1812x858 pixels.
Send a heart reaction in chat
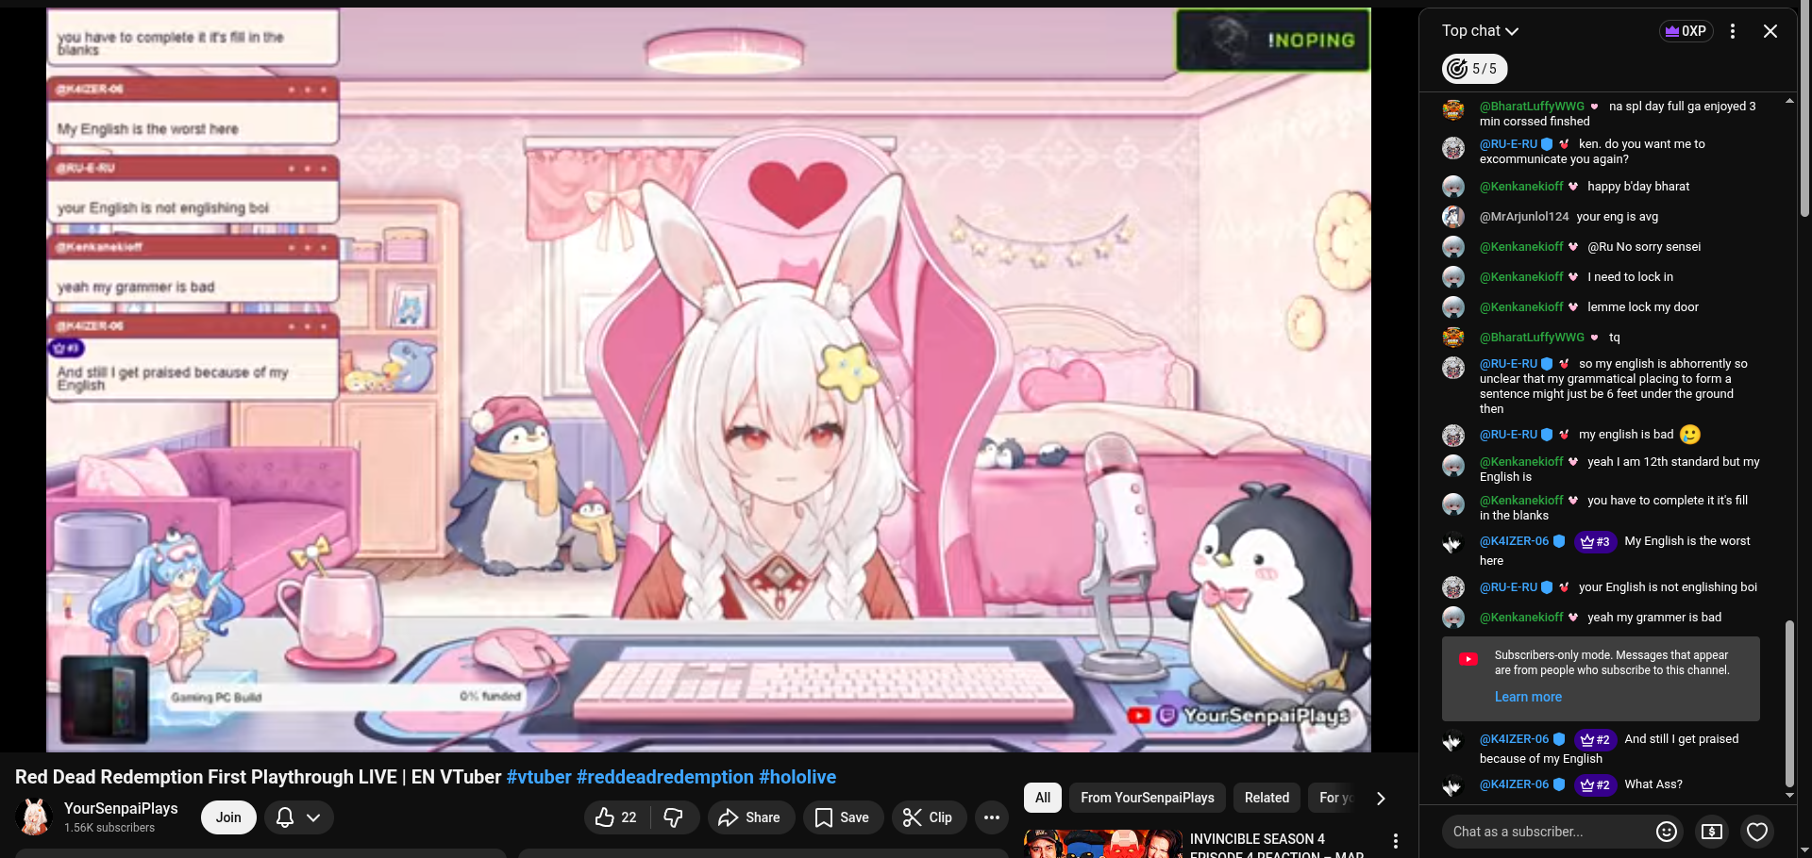pos(1757,832)
